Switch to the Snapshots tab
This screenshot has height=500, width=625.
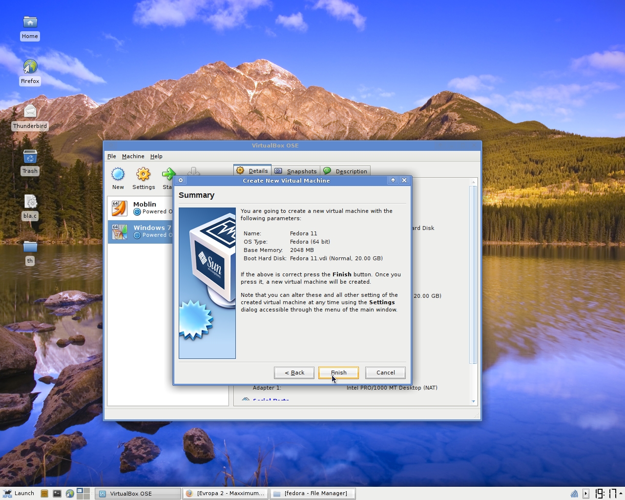[296, 171]
